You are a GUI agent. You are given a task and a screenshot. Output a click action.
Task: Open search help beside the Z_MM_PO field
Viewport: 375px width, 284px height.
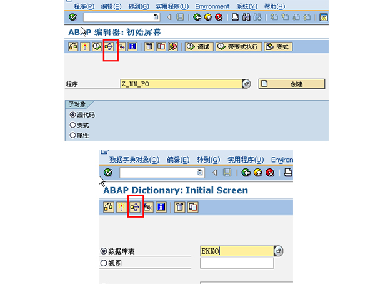(x=246, y=84)
